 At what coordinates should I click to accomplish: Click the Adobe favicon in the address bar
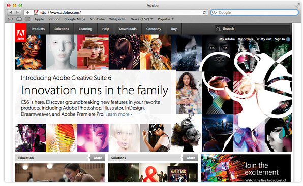pos(36,12)
